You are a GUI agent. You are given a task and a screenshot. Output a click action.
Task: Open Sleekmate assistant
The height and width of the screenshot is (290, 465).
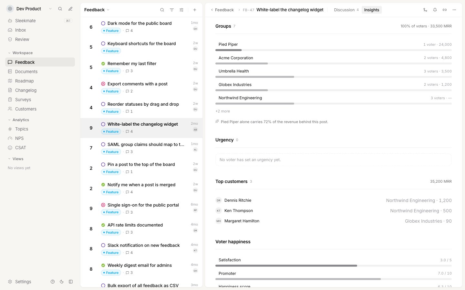tap(40, 21)
